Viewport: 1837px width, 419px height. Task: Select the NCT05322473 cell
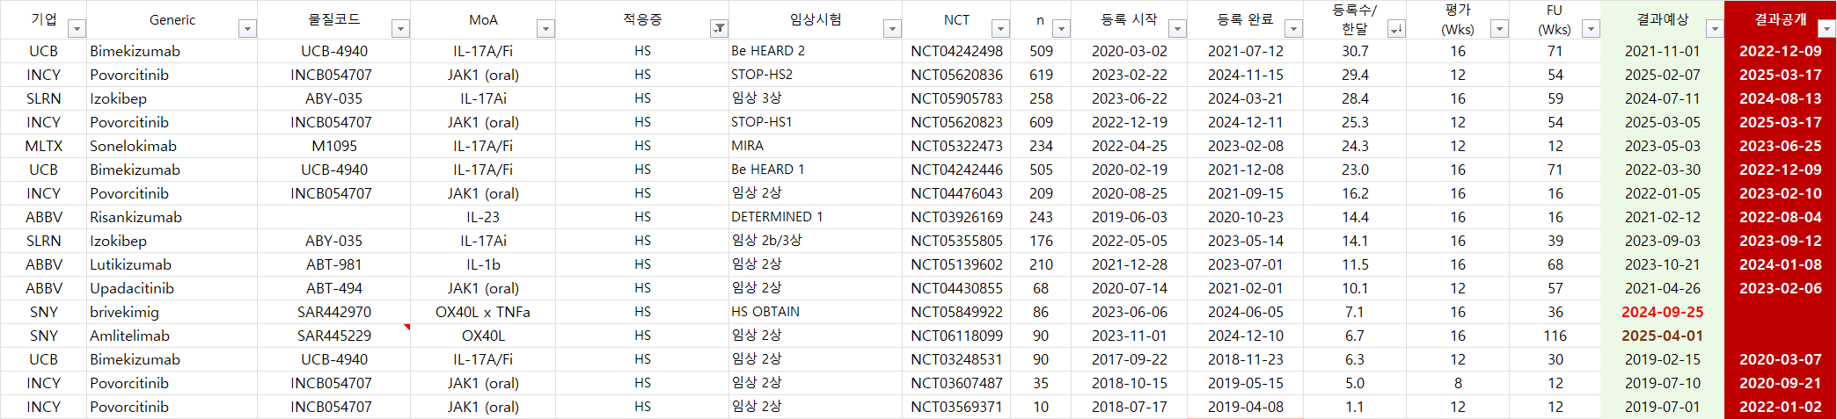pos(956,146)
